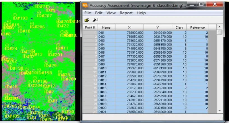Click the Class column header
The image size is (229, 123).
(x=179, y=28)
